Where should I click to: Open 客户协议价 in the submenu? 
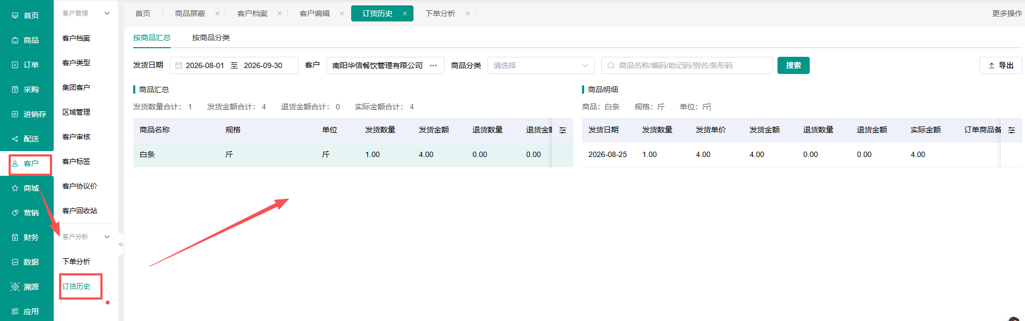[x=79, y=186]
